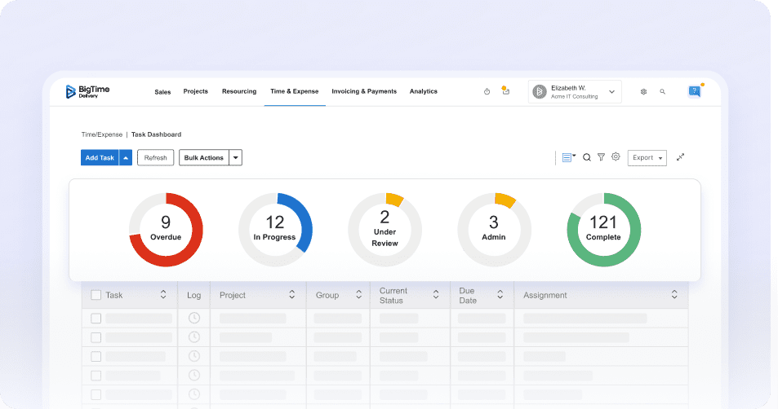Screen dimensions: 778x409
Task: Open the log clock icon in first row
Action: 193,318
